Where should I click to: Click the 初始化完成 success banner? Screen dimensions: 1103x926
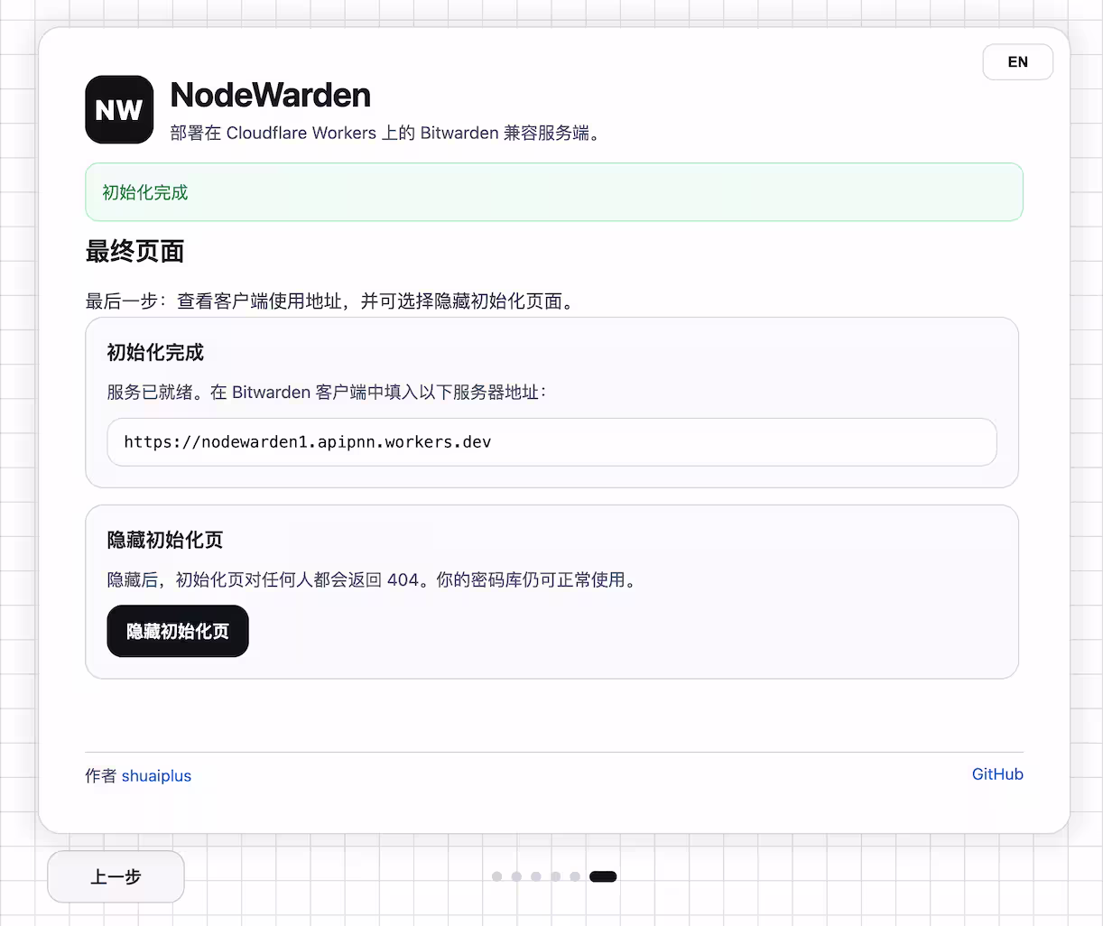click(x=553, y=192)
